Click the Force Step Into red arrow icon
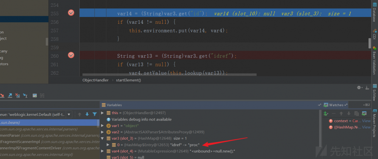378x159 pixels. coord(2,96)
